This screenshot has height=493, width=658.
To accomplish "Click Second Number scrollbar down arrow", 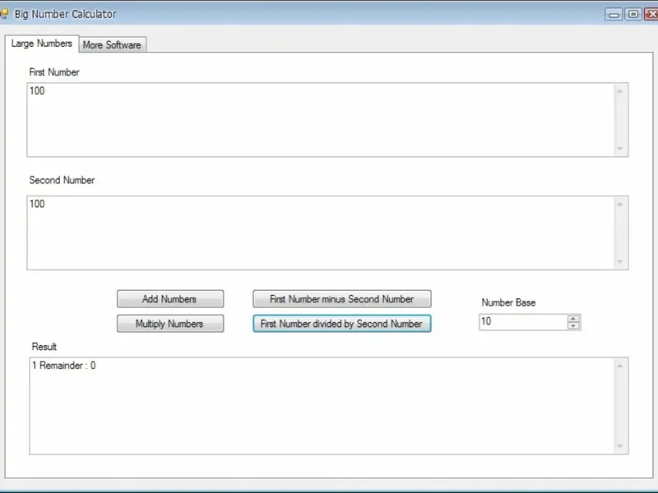I will coord(620,261).
